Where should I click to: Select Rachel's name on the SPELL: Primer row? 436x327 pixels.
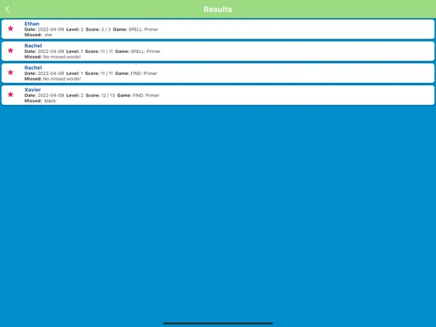[33, 46]
